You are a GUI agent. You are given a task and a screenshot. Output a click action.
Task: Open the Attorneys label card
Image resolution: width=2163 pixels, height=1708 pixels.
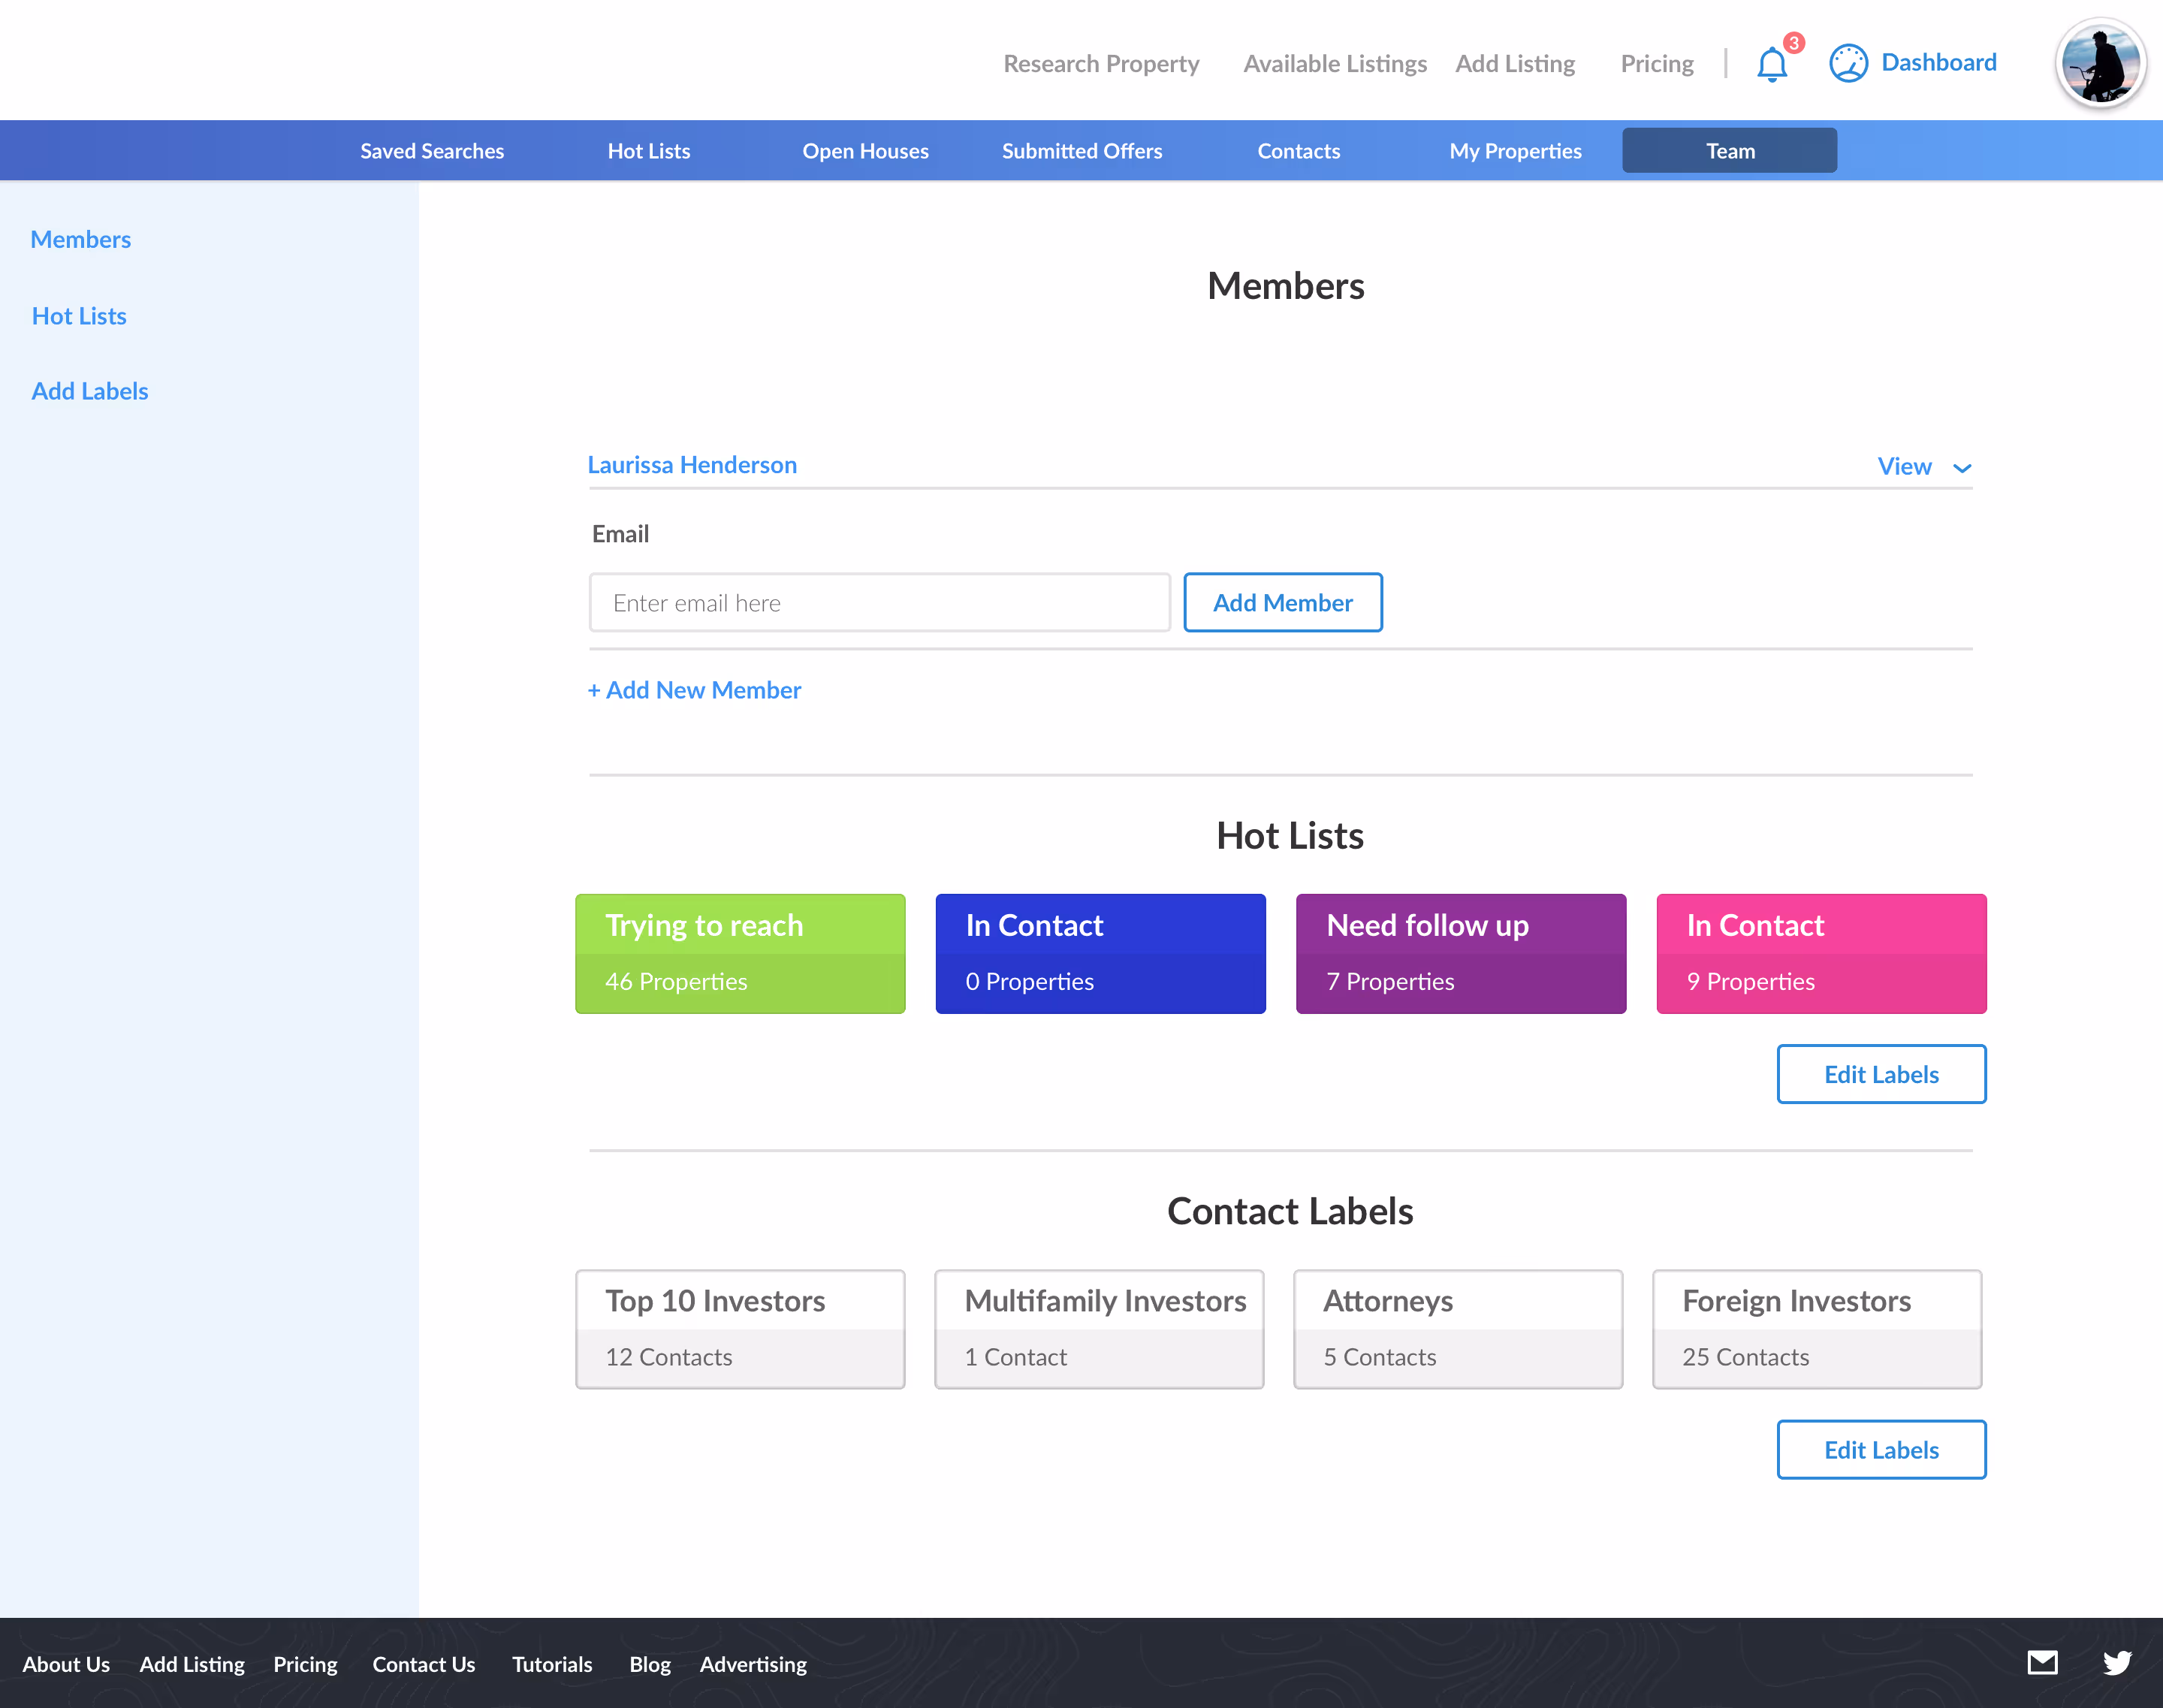tap(1458, 1329)
